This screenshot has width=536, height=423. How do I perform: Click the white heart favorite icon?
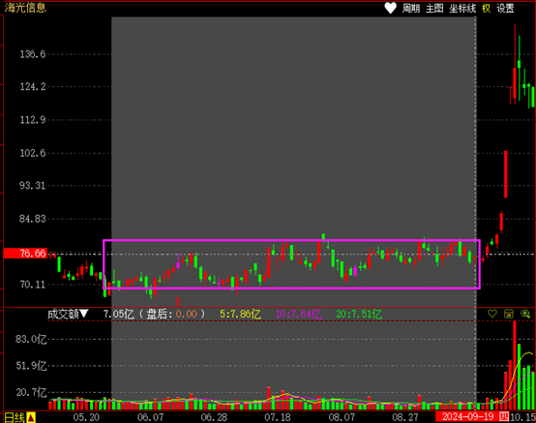pos(390,8)
